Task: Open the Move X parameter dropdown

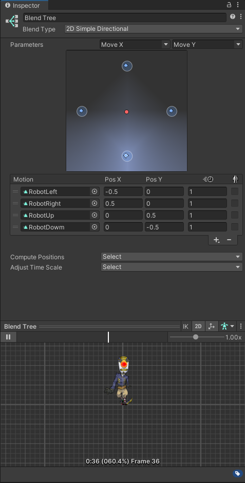Action: point(135,45)
